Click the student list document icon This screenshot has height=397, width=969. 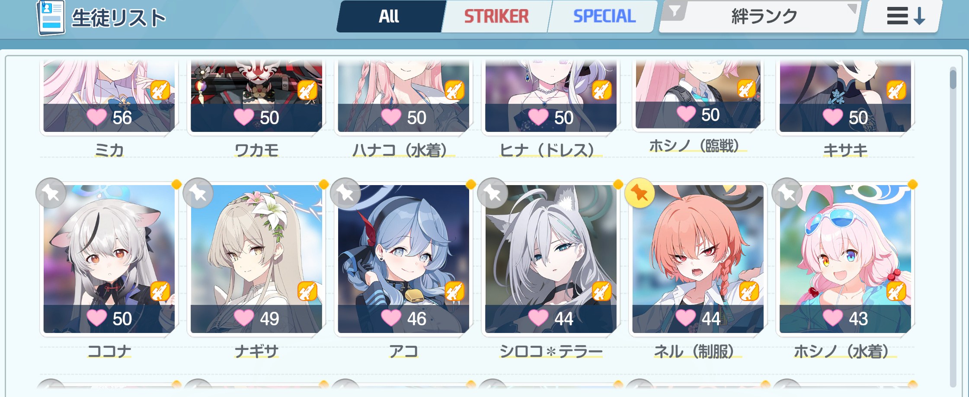pos(51,17)
